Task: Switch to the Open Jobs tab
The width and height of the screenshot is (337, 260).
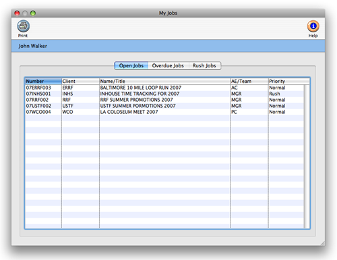Action: point(131,65)
